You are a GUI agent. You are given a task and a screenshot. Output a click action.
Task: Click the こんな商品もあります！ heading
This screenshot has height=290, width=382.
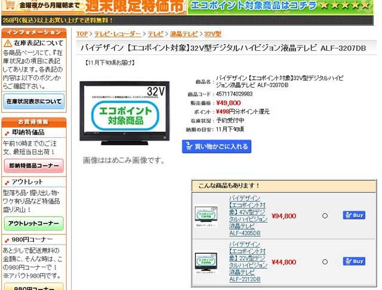click(x=229, y=186)
